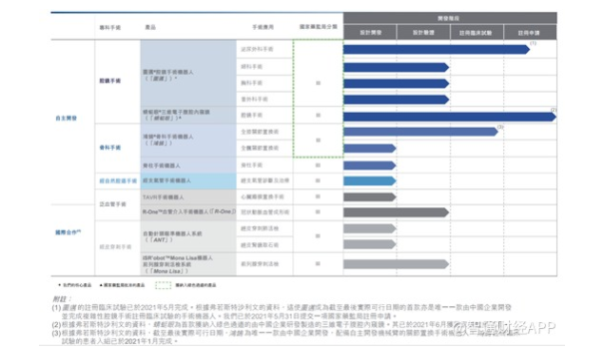Click the 經支氣管手術機器人 product cell

(x=189, y=180)
